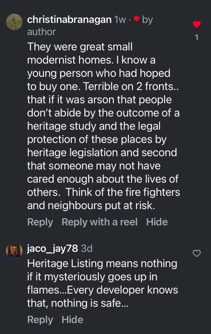Unlike christinabranagan's comment with the red heart
Image resolution: width=211 pixels, height=334 pixels.
(x=196, y=24)
